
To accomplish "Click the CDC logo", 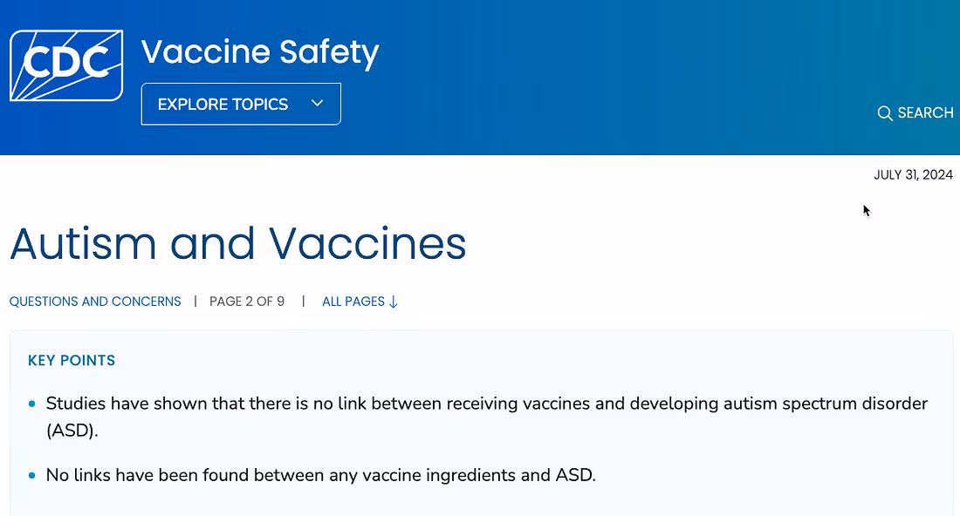I will point(65,65).
